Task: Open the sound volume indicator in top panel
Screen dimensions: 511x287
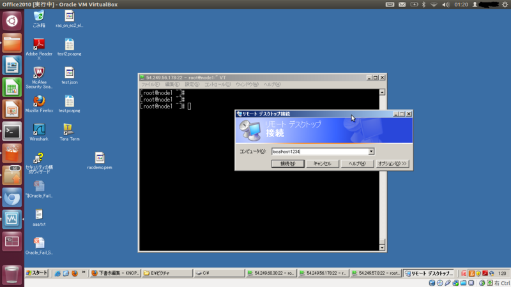Action: 445,4
